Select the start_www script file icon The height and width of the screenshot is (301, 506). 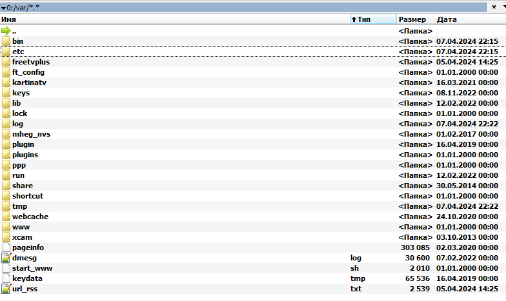[6, 268]
